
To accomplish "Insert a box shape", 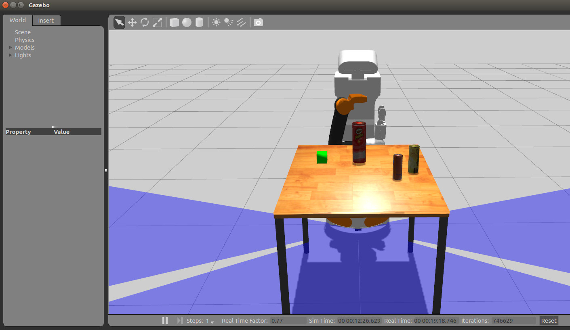I will (x=174, y=23).
